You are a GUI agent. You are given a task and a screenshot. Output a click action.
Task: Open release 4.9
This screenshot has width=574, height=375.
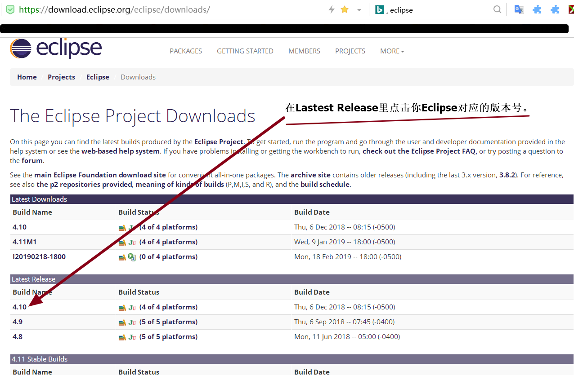[18, 322]
